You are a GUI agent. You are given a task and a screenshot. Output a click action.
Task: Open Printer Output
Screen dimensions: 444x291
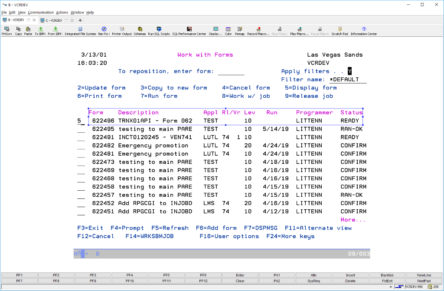tap(122, 31)
